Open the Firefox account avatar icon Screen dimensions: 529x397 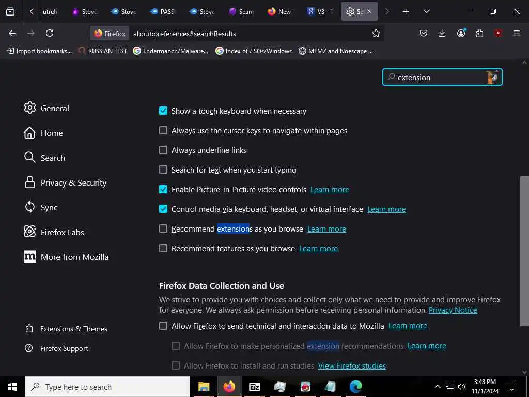(461, 33)
